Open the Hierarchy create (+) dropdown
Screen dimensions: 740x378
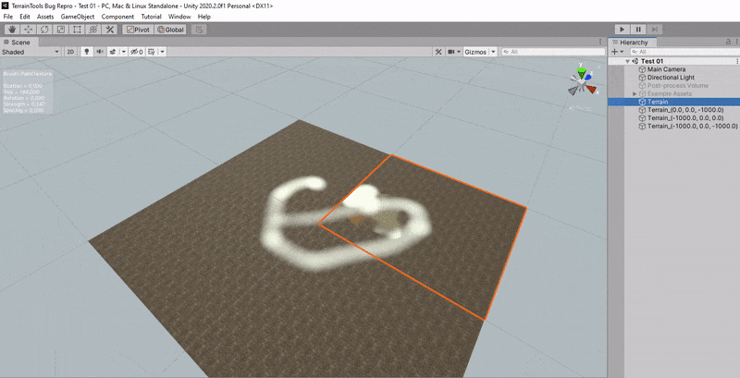pyautogui.click(x=617, y=52)
